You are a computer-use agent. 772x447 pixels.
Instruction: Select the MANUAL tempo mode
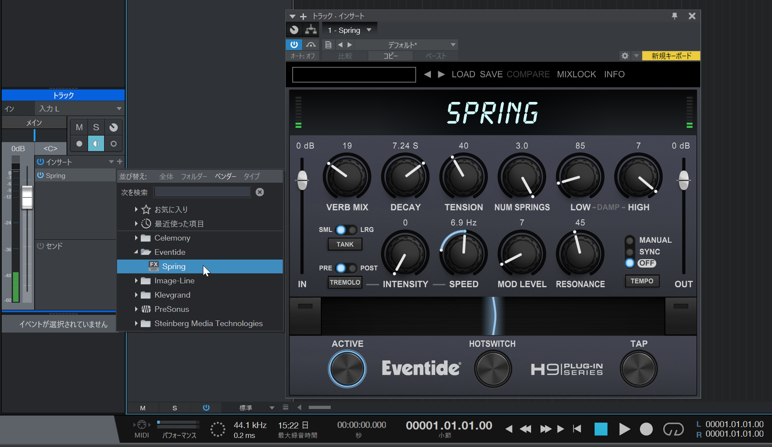pos(630,240)
